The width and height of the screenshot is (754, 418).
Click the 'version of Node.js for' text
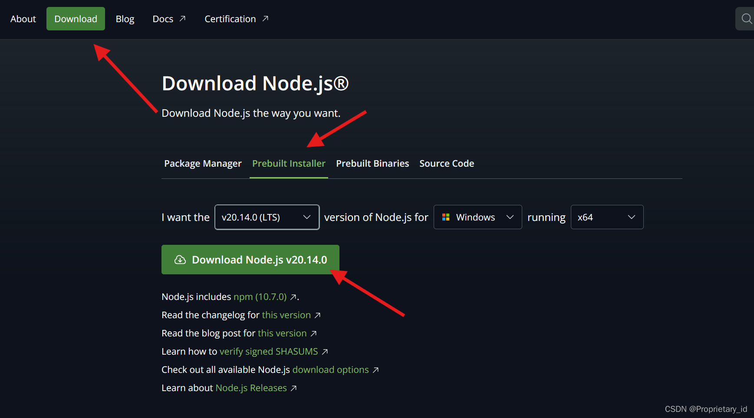pyautogui.click(x=376, y=217)
